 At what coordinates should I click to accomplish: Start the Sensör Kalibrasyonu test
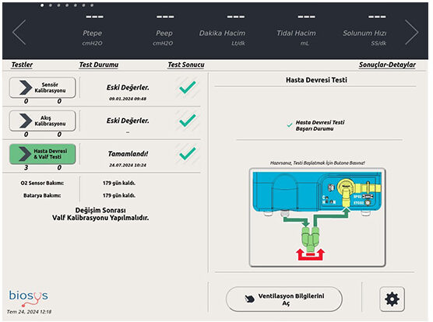tap(42, 88)
